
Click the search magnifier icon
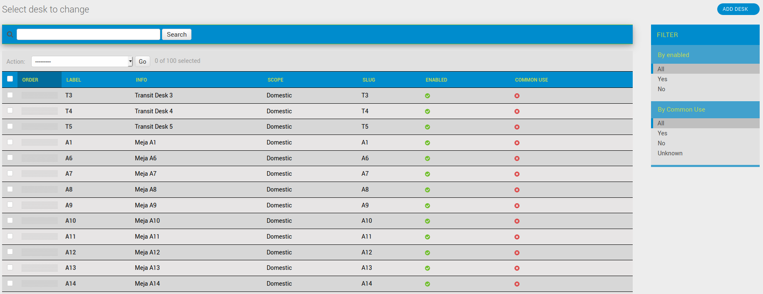[10, 35]
